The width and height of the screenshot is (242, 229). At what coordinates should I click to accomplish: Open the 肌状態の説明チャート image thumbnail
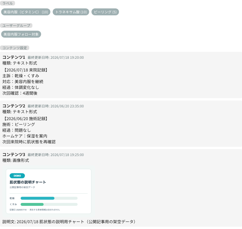coord(49,191)
